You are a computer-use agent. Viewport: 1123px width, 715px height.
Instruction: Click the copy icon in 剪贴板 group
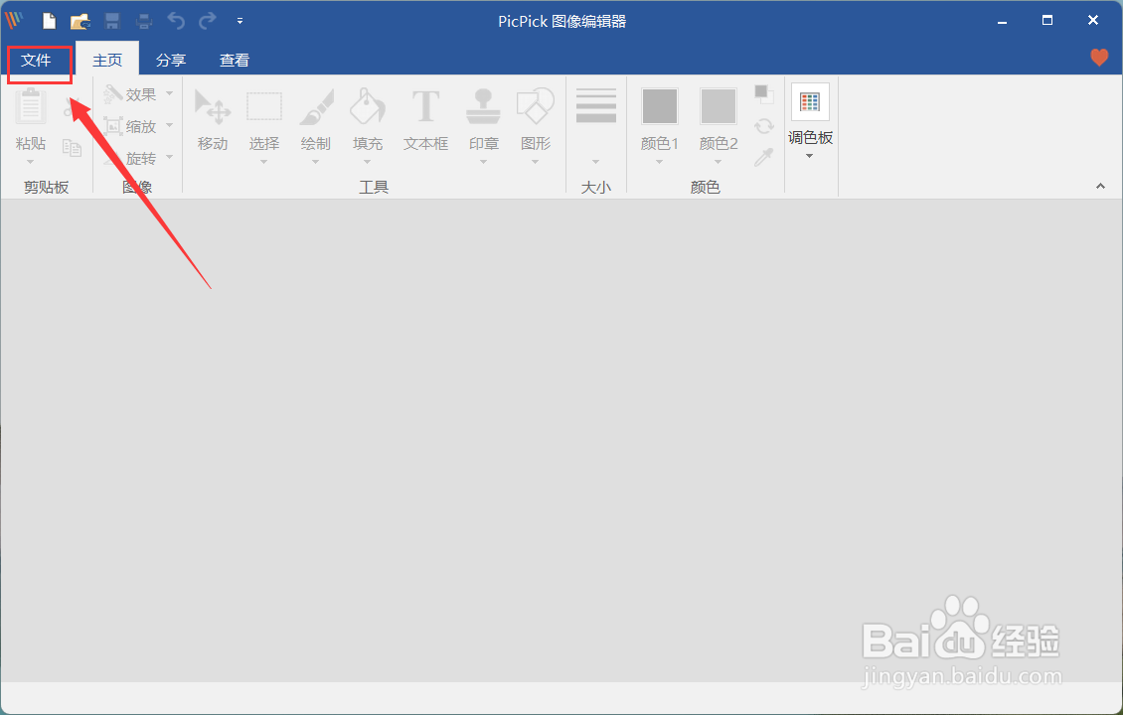pos(72,147)
